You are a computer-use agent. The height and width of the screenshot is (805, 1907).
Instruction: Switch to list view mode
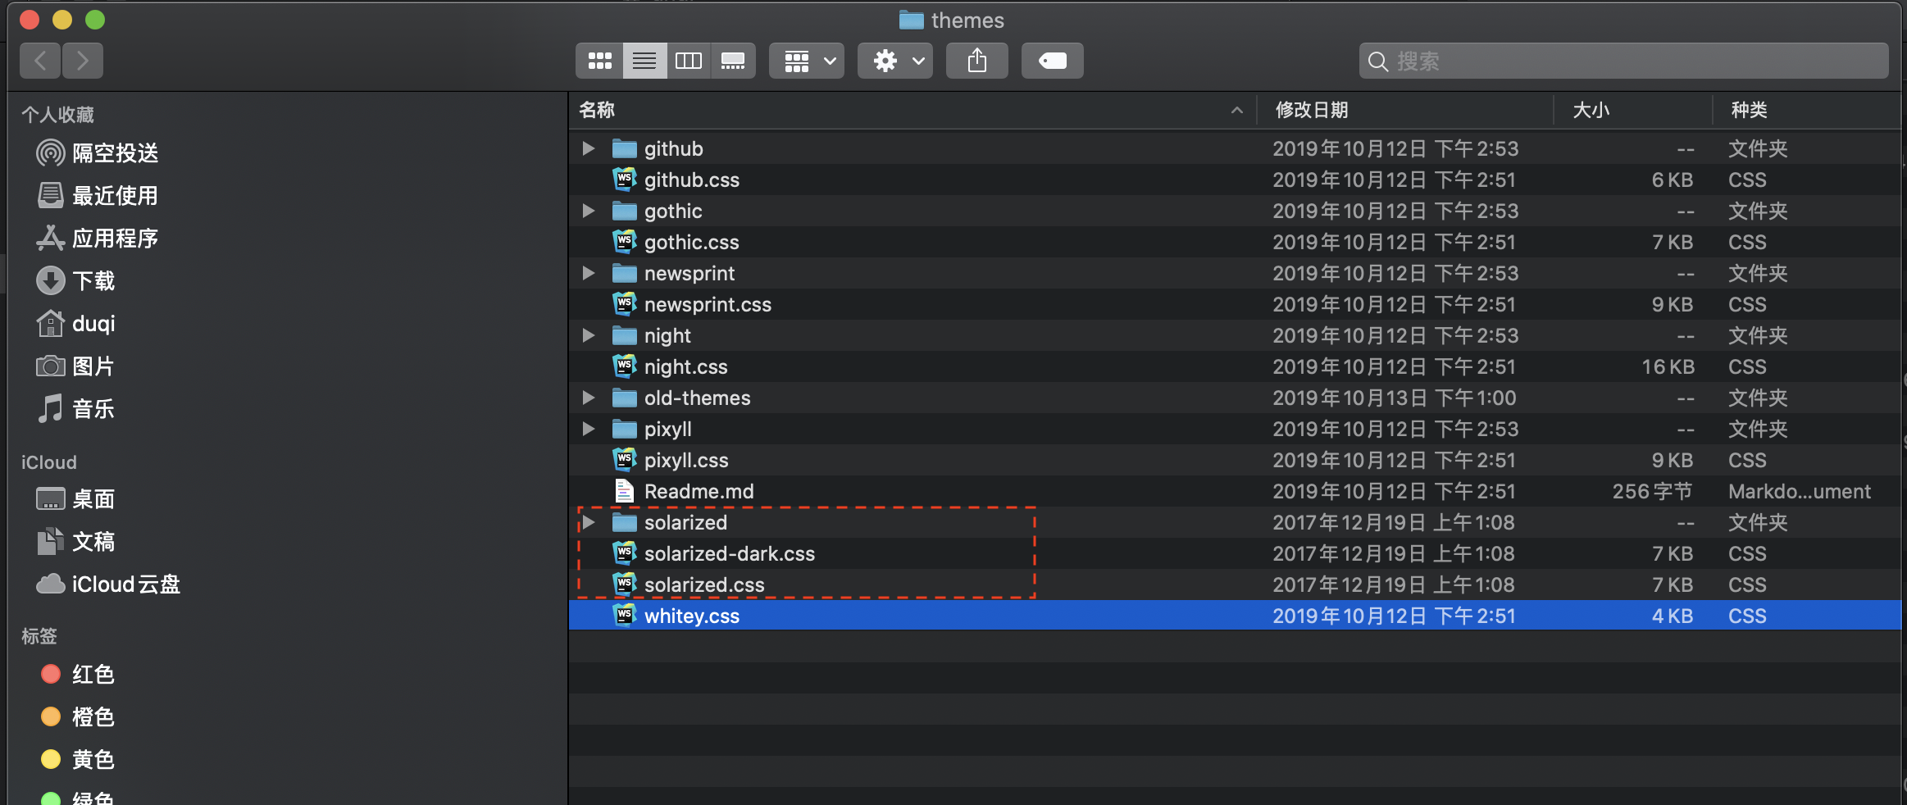coord(645,60)
